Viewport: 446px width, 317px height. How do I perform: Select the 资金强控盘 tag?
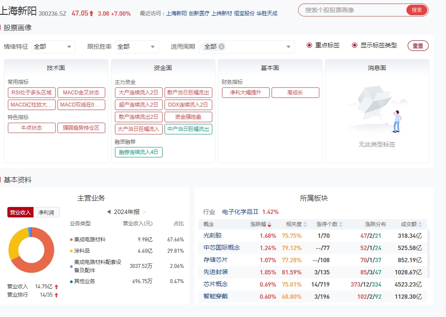(x=188, y=117)
